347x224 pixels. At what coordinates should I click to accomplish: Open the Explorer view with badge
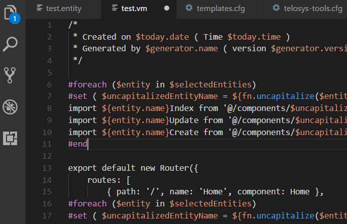[12, 14]
